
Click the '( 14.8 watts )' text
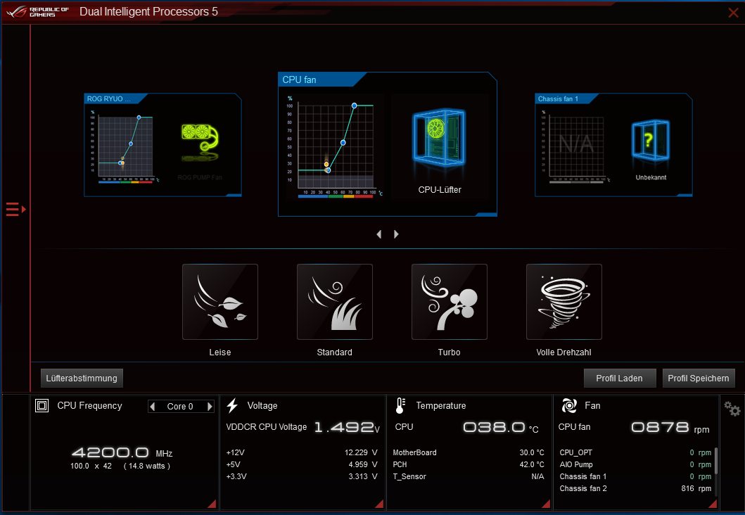[147, 466]
